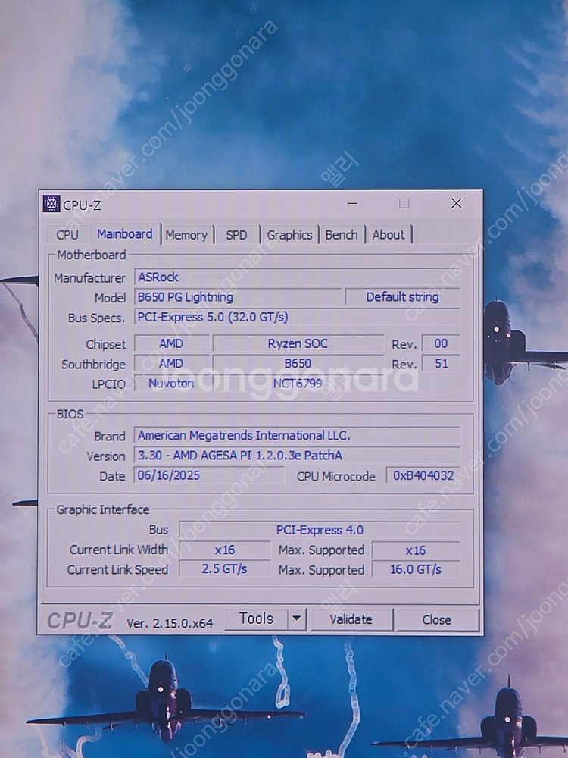Click the Southbridge B650 field
The image size is (568, 758).
coord(298,364)
